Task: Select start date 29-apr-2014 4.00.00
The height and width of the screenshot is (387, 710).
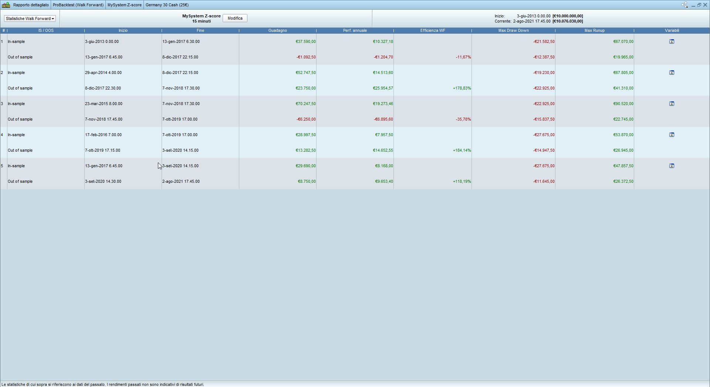Action: 104,73
